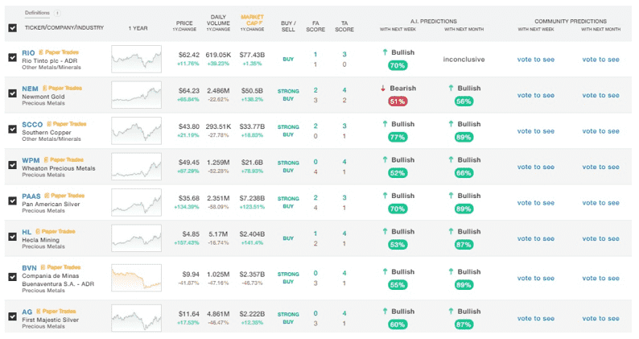Viewport: 639px width, 339px height.
Task: Sort by FA Score column header
Action: point(315,26)
